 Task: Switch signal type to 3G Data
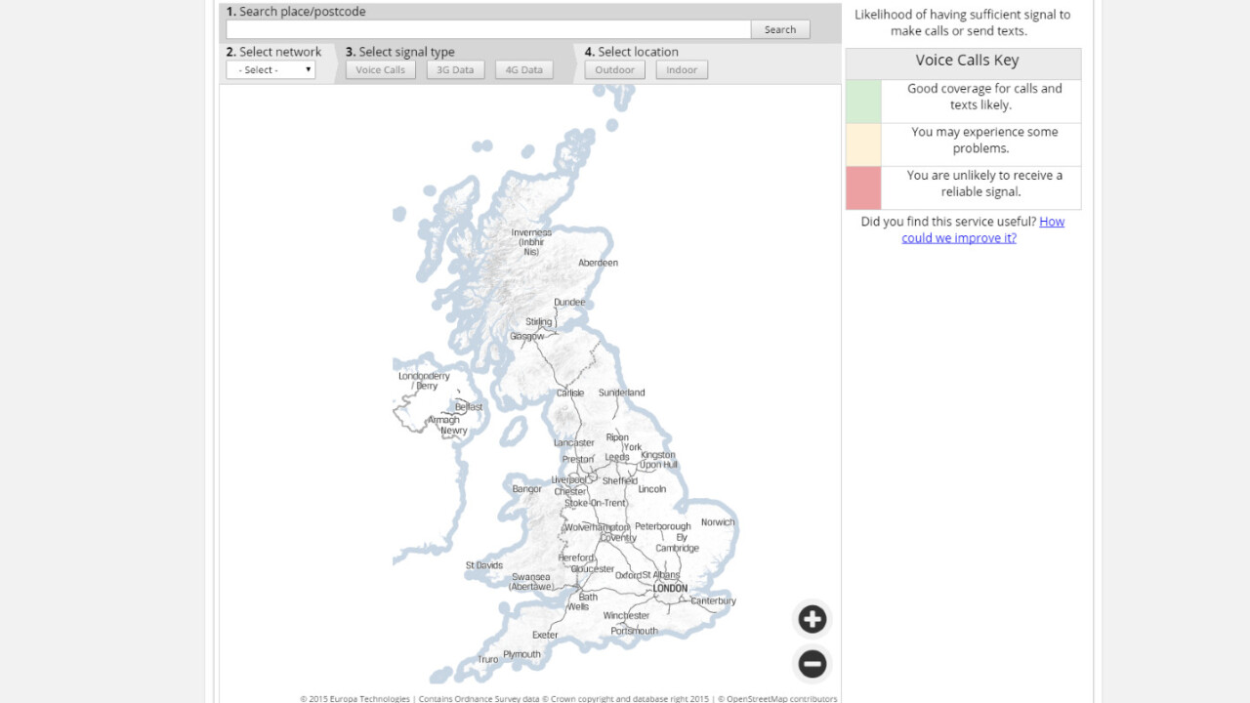coord(455,69)
